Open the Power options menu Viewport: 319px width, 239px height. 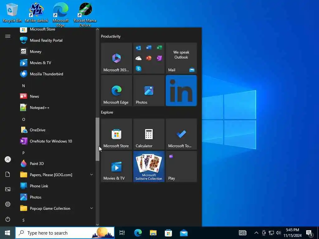pos(8,219)
